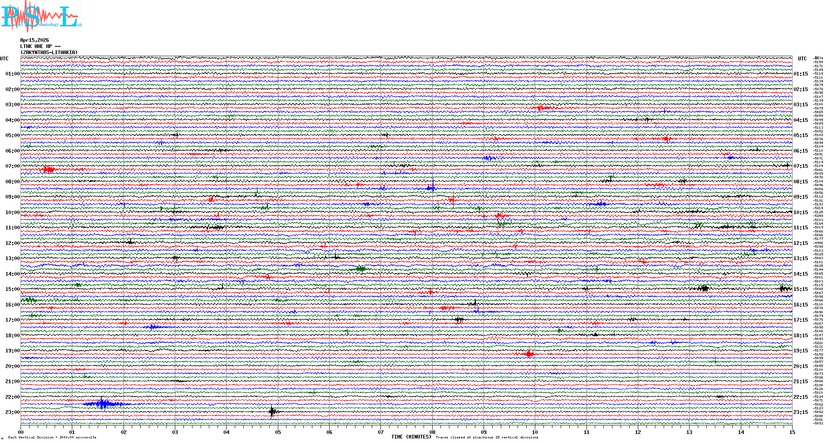Click the red event near minute 10 on the 19:00 trace
The image size is (825, 443).
coord(529,354)
